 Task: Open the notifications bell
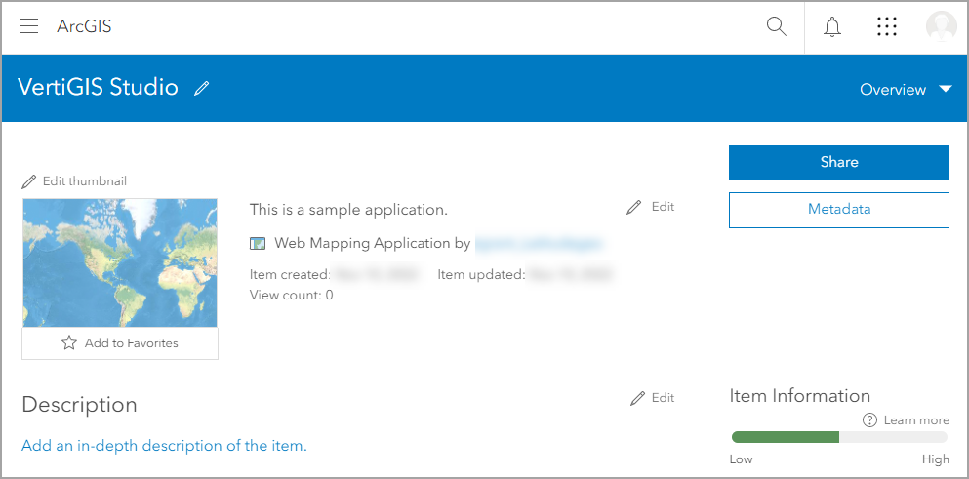point(832,27)
